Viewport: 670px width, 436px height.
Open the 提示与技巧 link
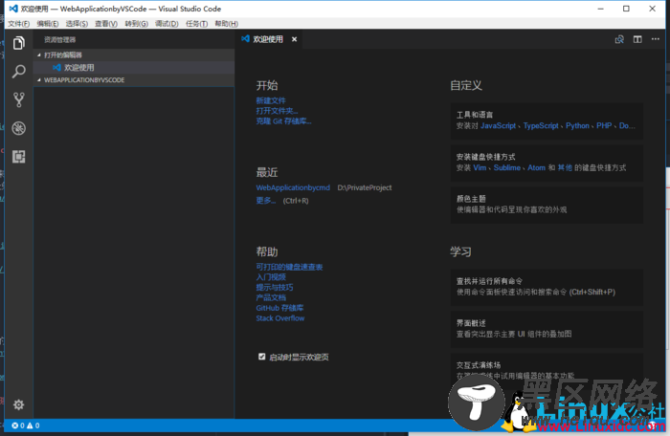275,288
